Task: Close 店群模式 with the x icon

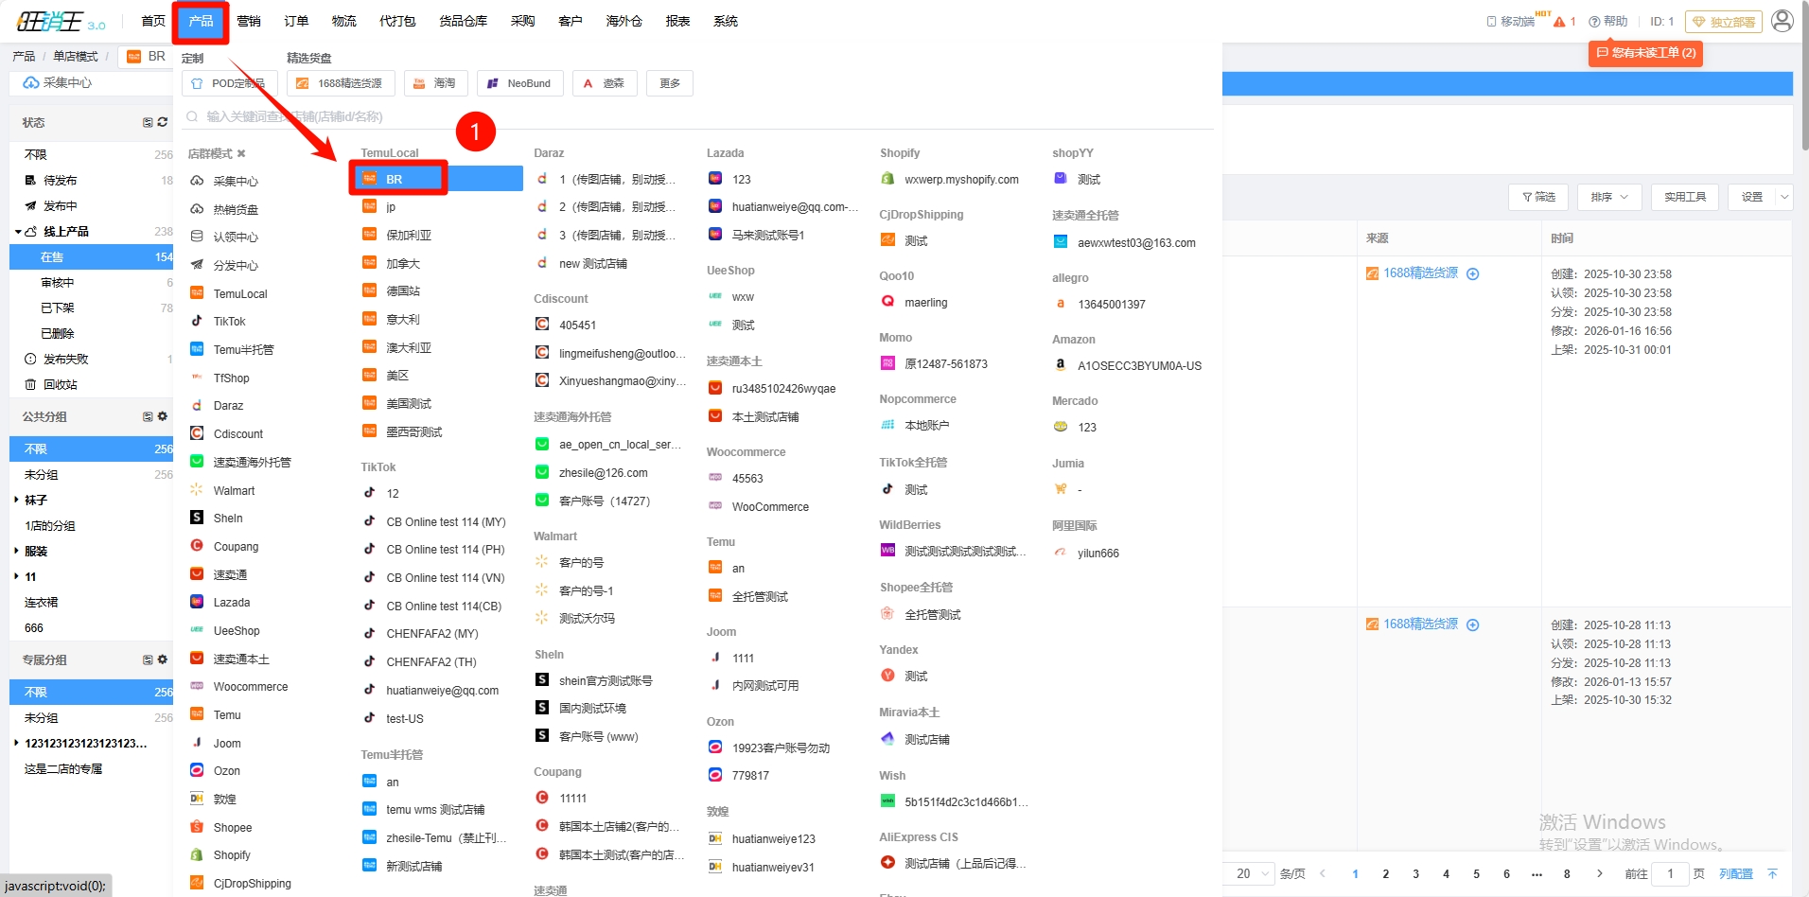Action: click(241, 153)
